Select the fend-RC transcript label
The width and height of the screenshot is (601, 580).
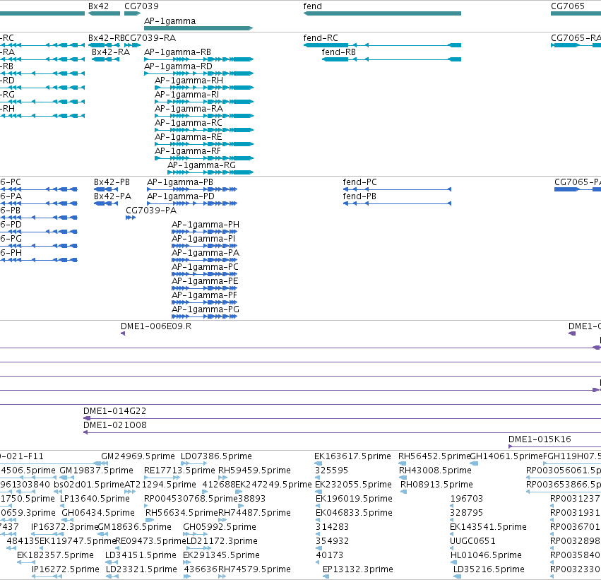click(321, 38)
